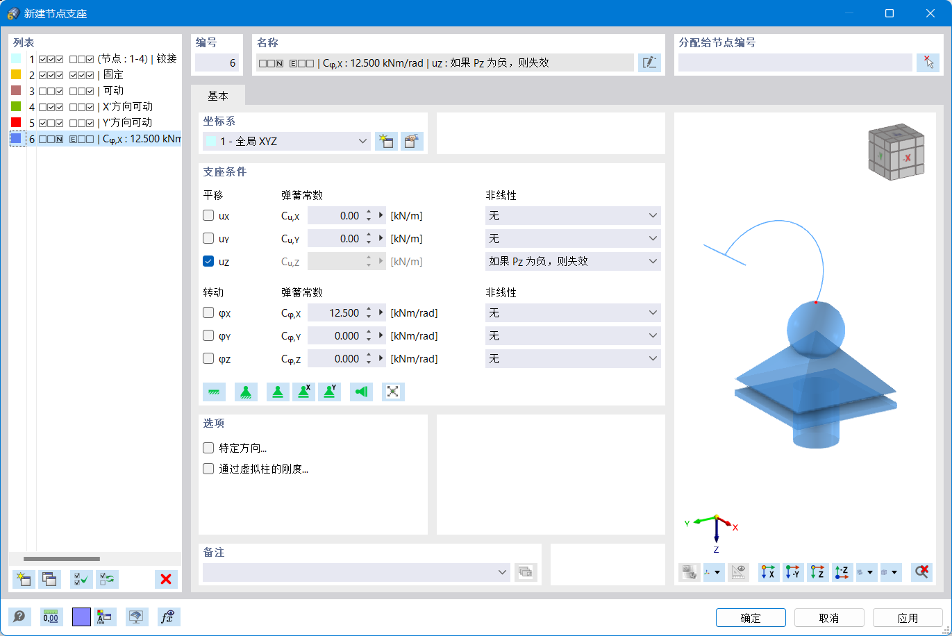The image size is (952, 636).
Task: Open the fx formula editor icon
Action: [x=168, y=617]
